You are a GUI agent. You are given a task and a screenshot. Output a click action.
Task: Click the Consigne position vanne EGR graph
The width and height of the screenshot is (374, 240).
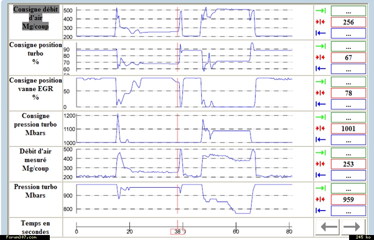click(x=184, y=93)
